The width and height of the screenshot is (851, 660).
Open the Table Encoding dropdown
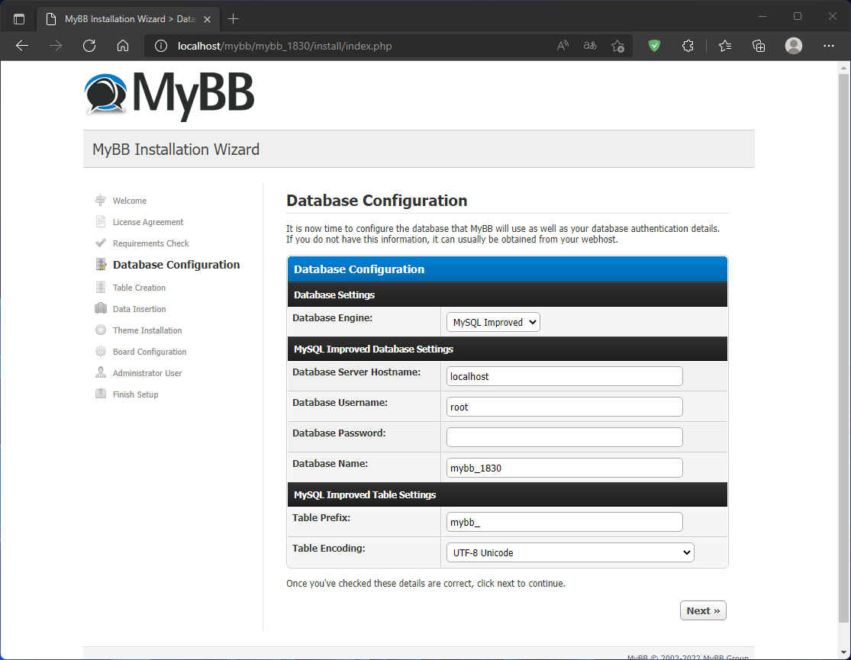(x=570, y=552)
